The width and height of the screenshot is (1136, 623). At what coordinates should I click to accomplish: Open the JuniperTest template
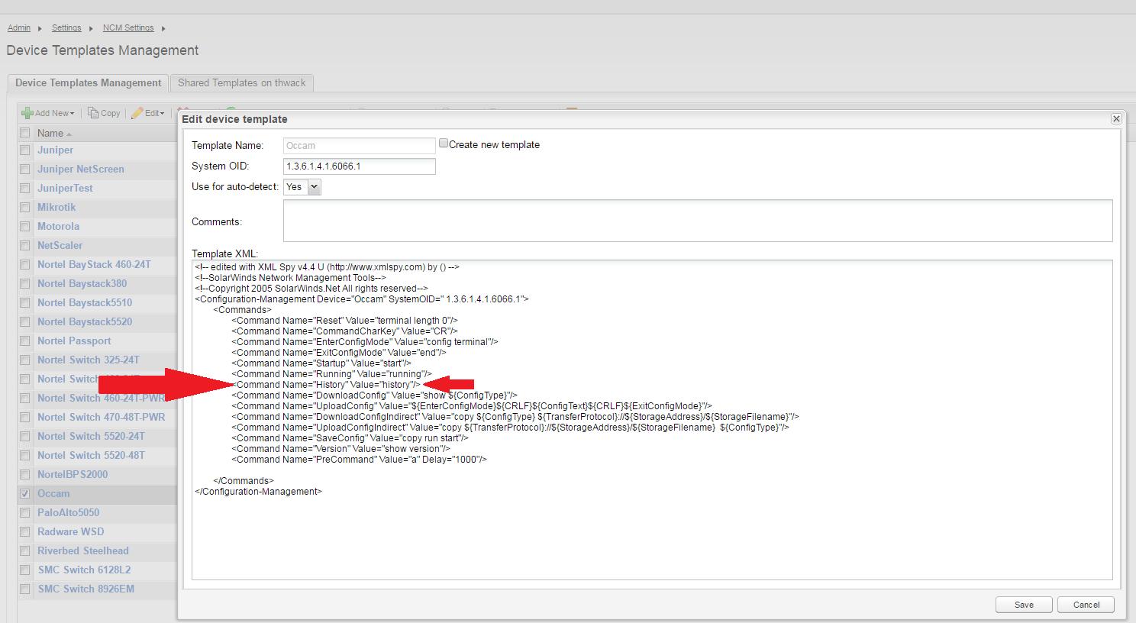pos(65,189)
